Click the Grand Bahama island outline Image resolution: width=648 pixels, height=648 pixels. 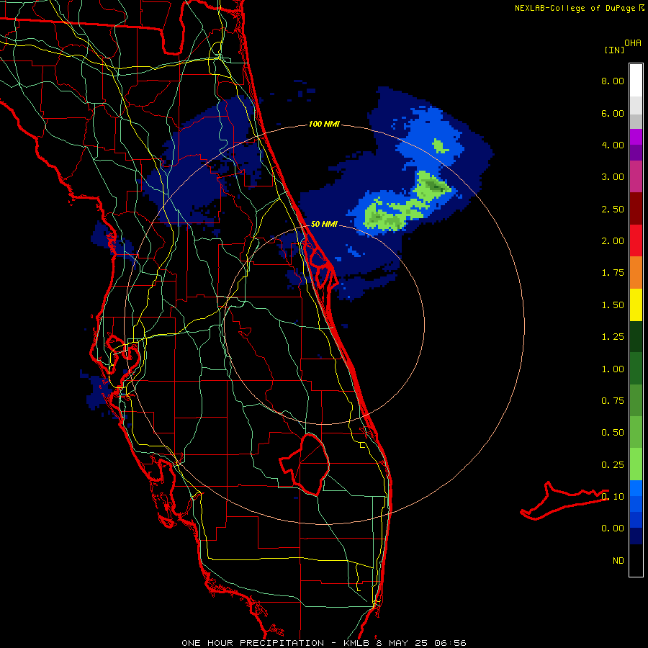pyautogui.click(x=564, y=500)
